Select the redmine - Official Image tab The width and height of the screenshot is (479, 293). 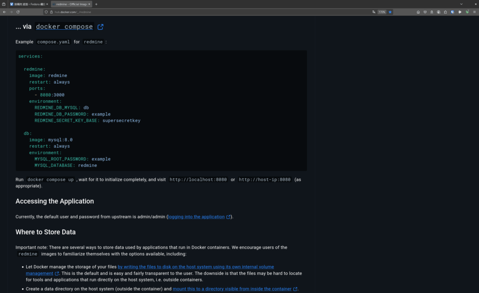pyautogui.click(x=71, y=4)
